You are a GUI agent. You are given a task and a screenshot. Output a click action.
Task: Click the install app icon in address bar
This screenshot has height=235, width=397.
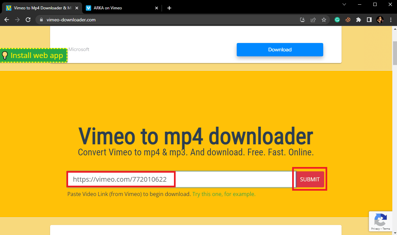coord(302,20)
